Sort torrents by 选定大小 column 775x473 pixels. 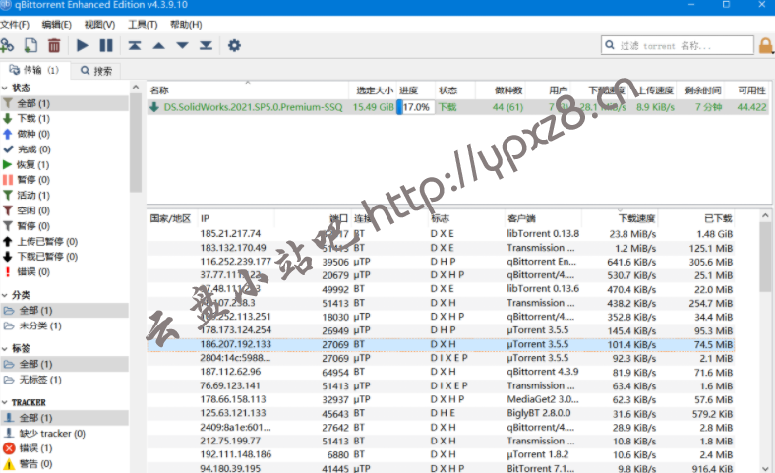374,90
